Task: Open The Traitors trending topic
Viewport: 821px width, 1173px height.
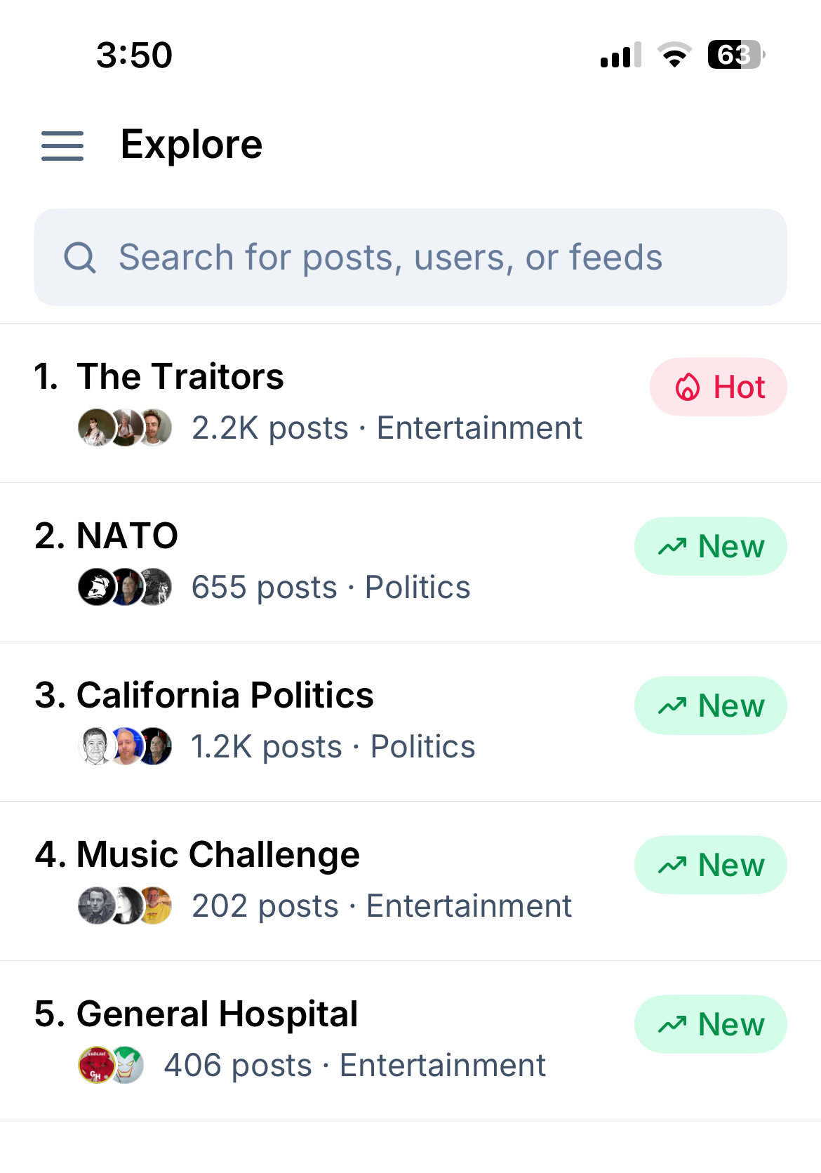Action: pos(180,376)
